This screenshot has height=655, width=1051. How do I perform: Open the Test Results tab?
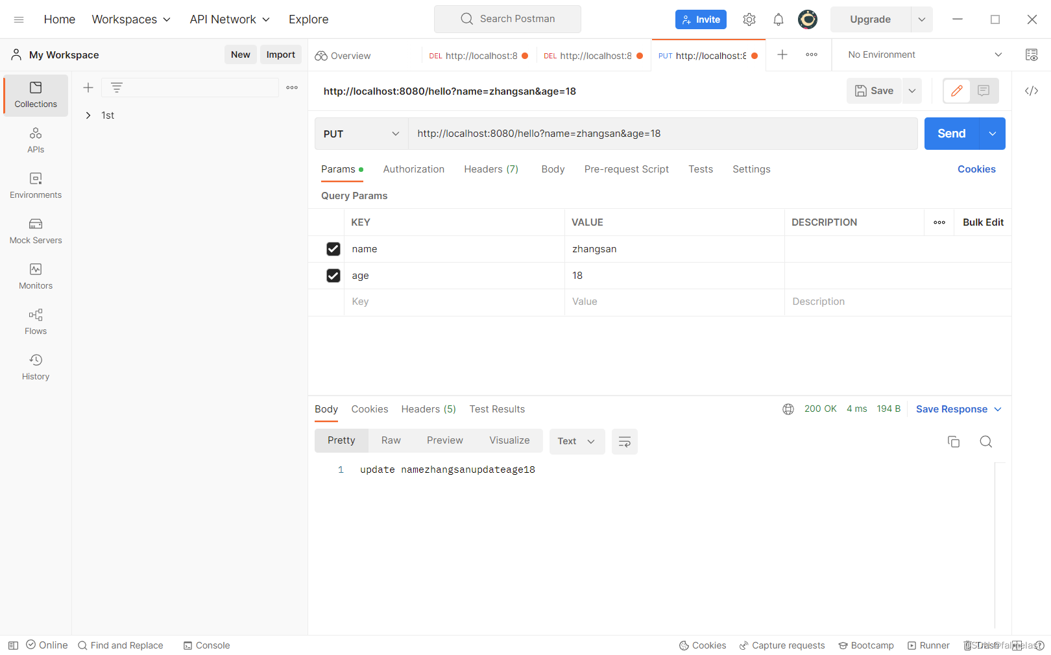[497, 409]
